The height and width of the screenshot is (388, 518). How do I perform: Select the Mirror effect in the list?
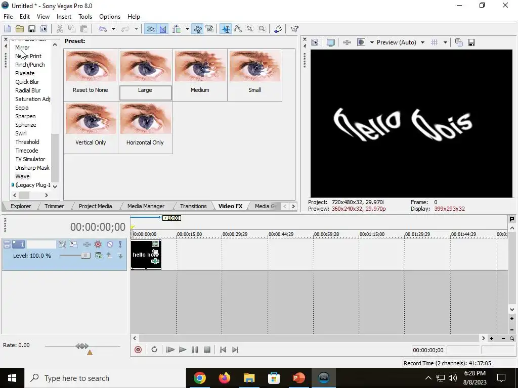(x=22, y=47)
